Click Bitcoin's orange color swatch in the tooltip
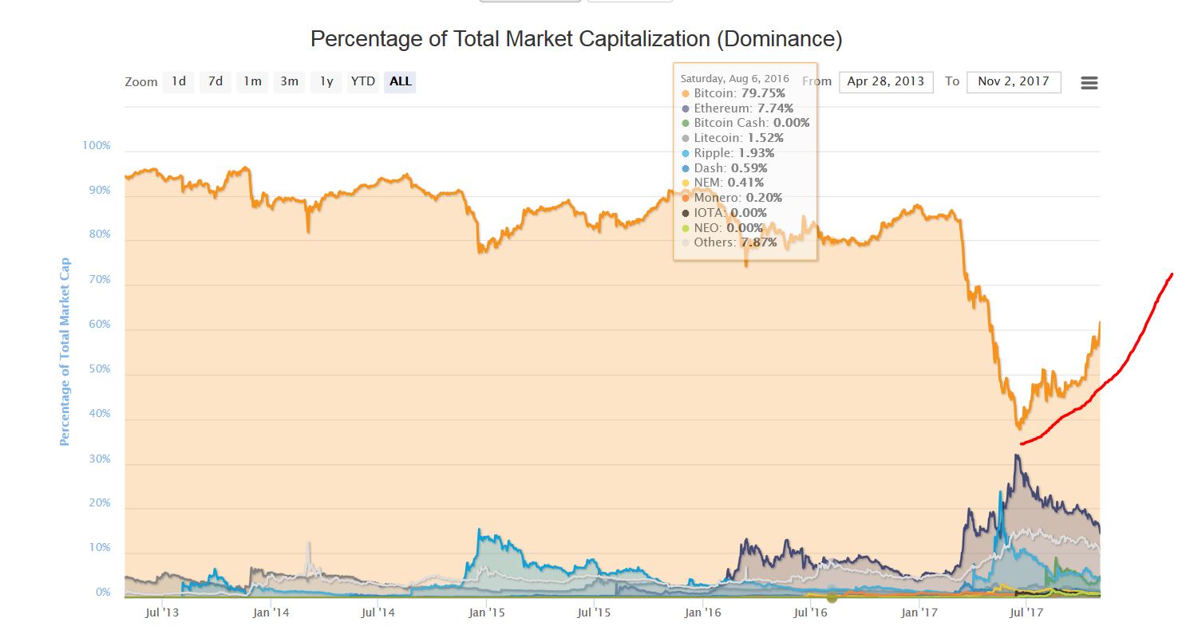This screenshot has width=1194, height=634. pos(685,93)
